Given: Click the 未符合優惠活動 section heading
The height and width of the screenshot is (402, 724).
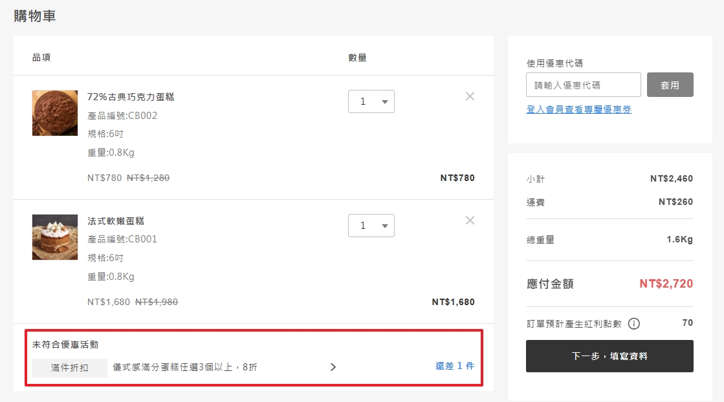Looking at the screenshot, I should 65,344.
